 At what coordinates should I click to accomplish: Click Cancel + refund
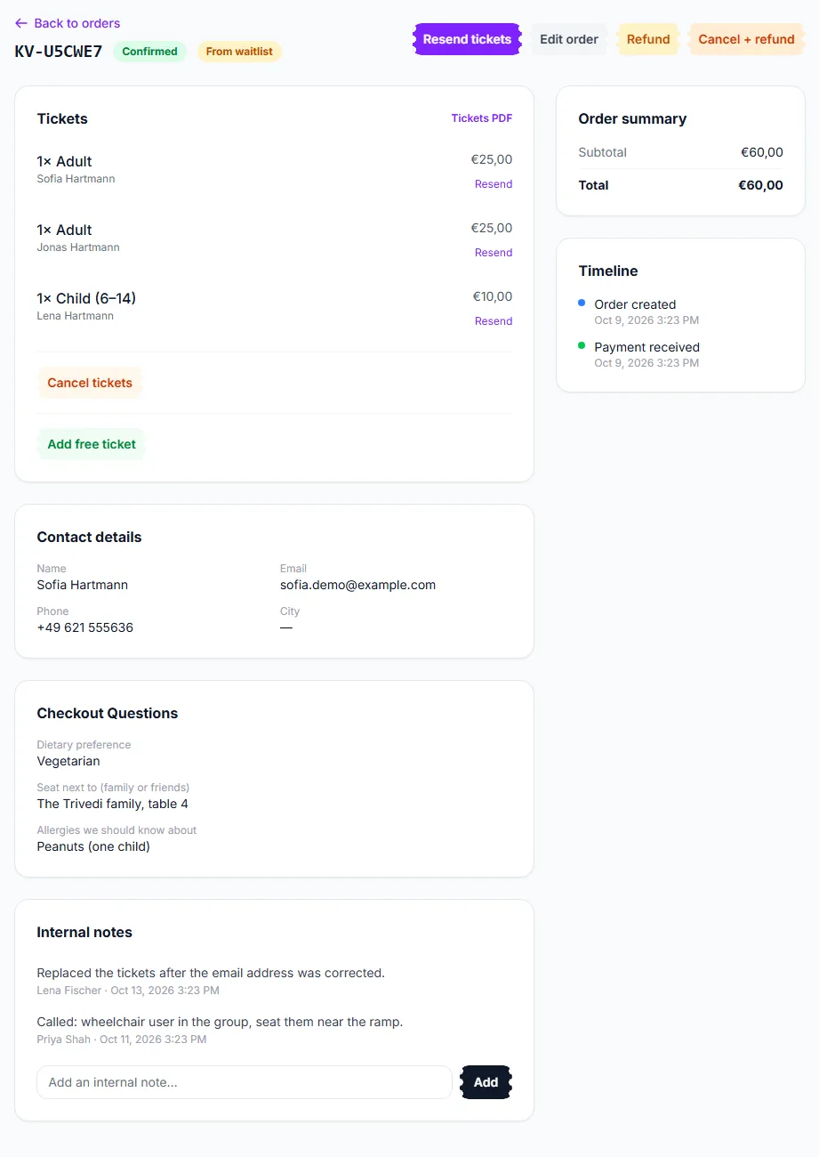pyautogui.click(x=746, y=39)
